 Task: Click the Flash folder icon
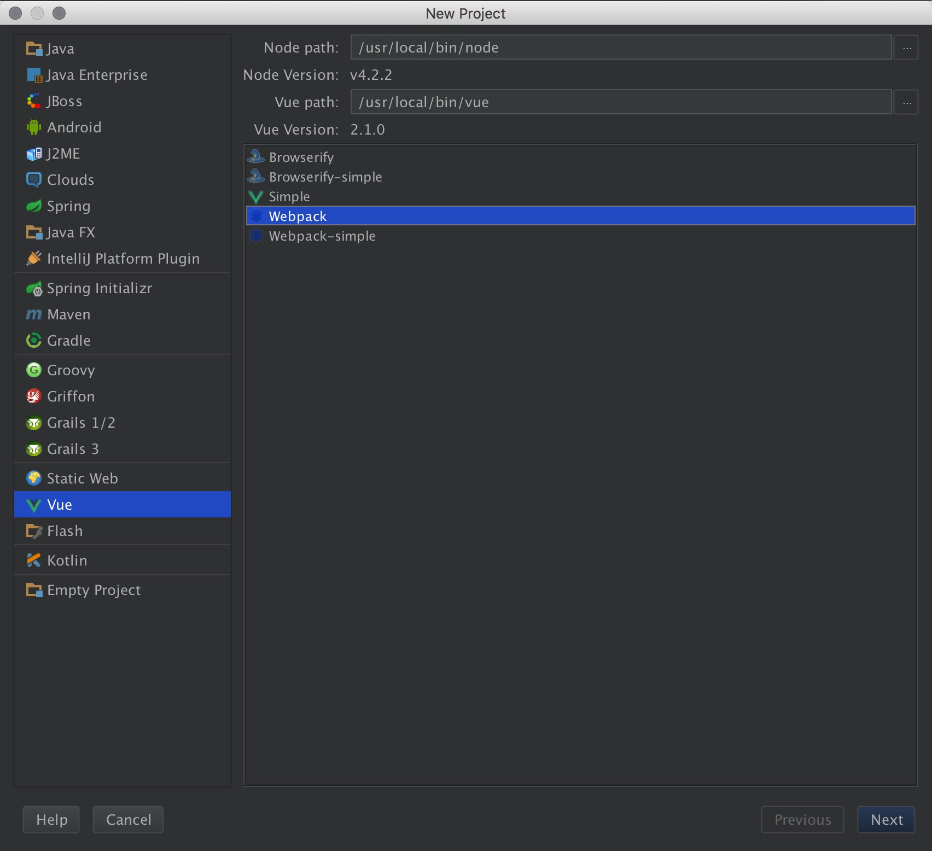click(x=34, y=531)
